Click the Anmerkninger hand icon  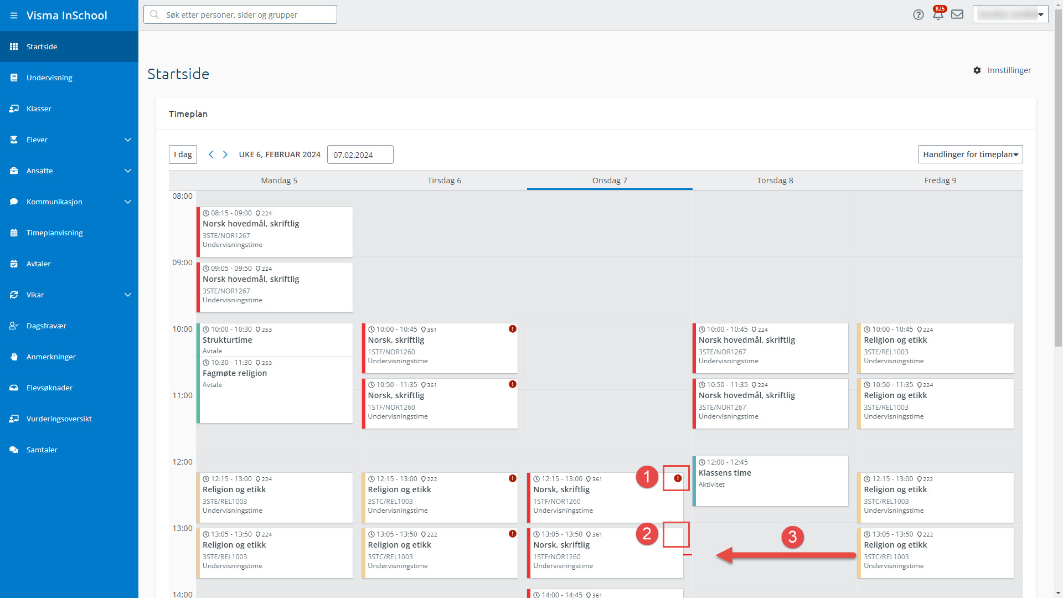tap(14, 357)
